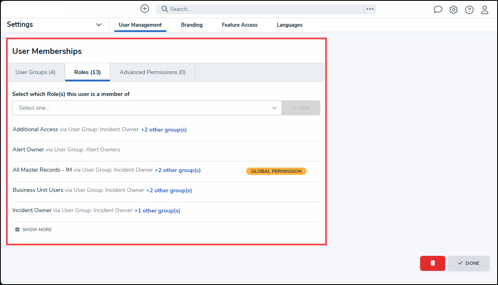498x285 pixels.
Task: Switch to the User Groups (4) tab
Action: click(x=36, y=72)
